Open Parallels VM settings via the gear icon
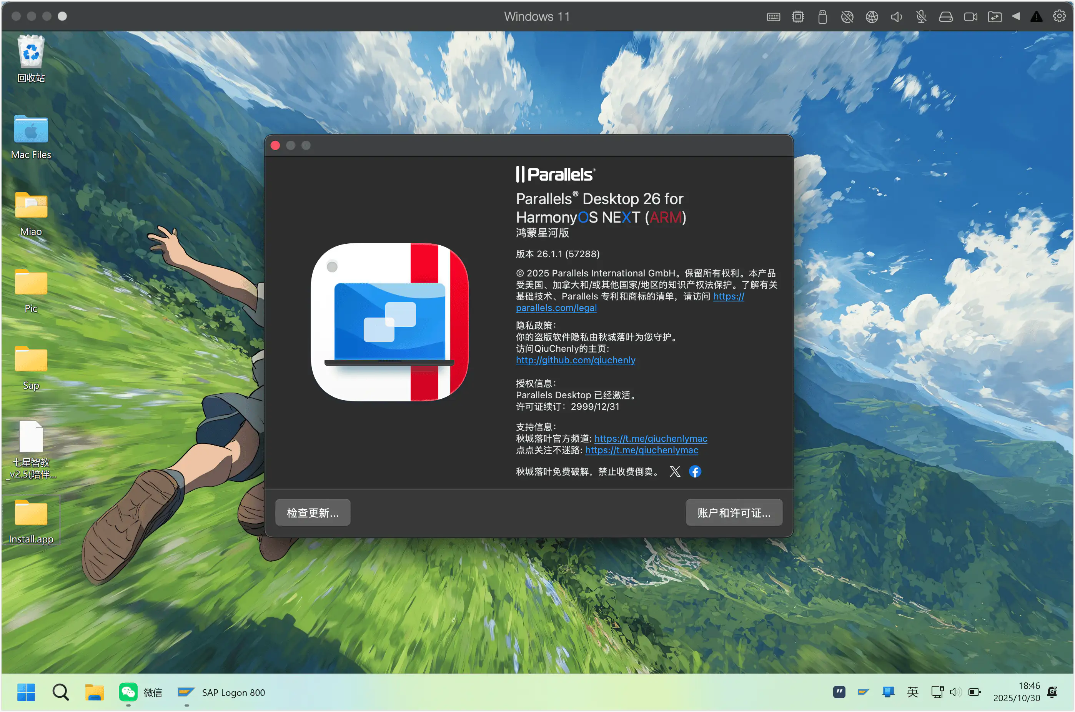The width and height of the screenshot is (1075, 712). tap(1059, 17)
